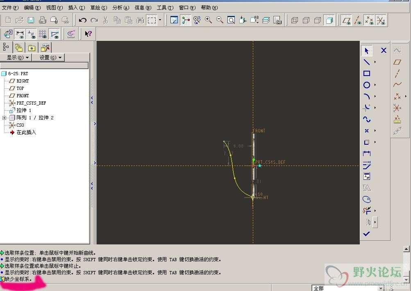The height and width of the screenshot is (291, 411).
Task: Open the 显示 dropdown in model tree
Action: pos(16,58)
